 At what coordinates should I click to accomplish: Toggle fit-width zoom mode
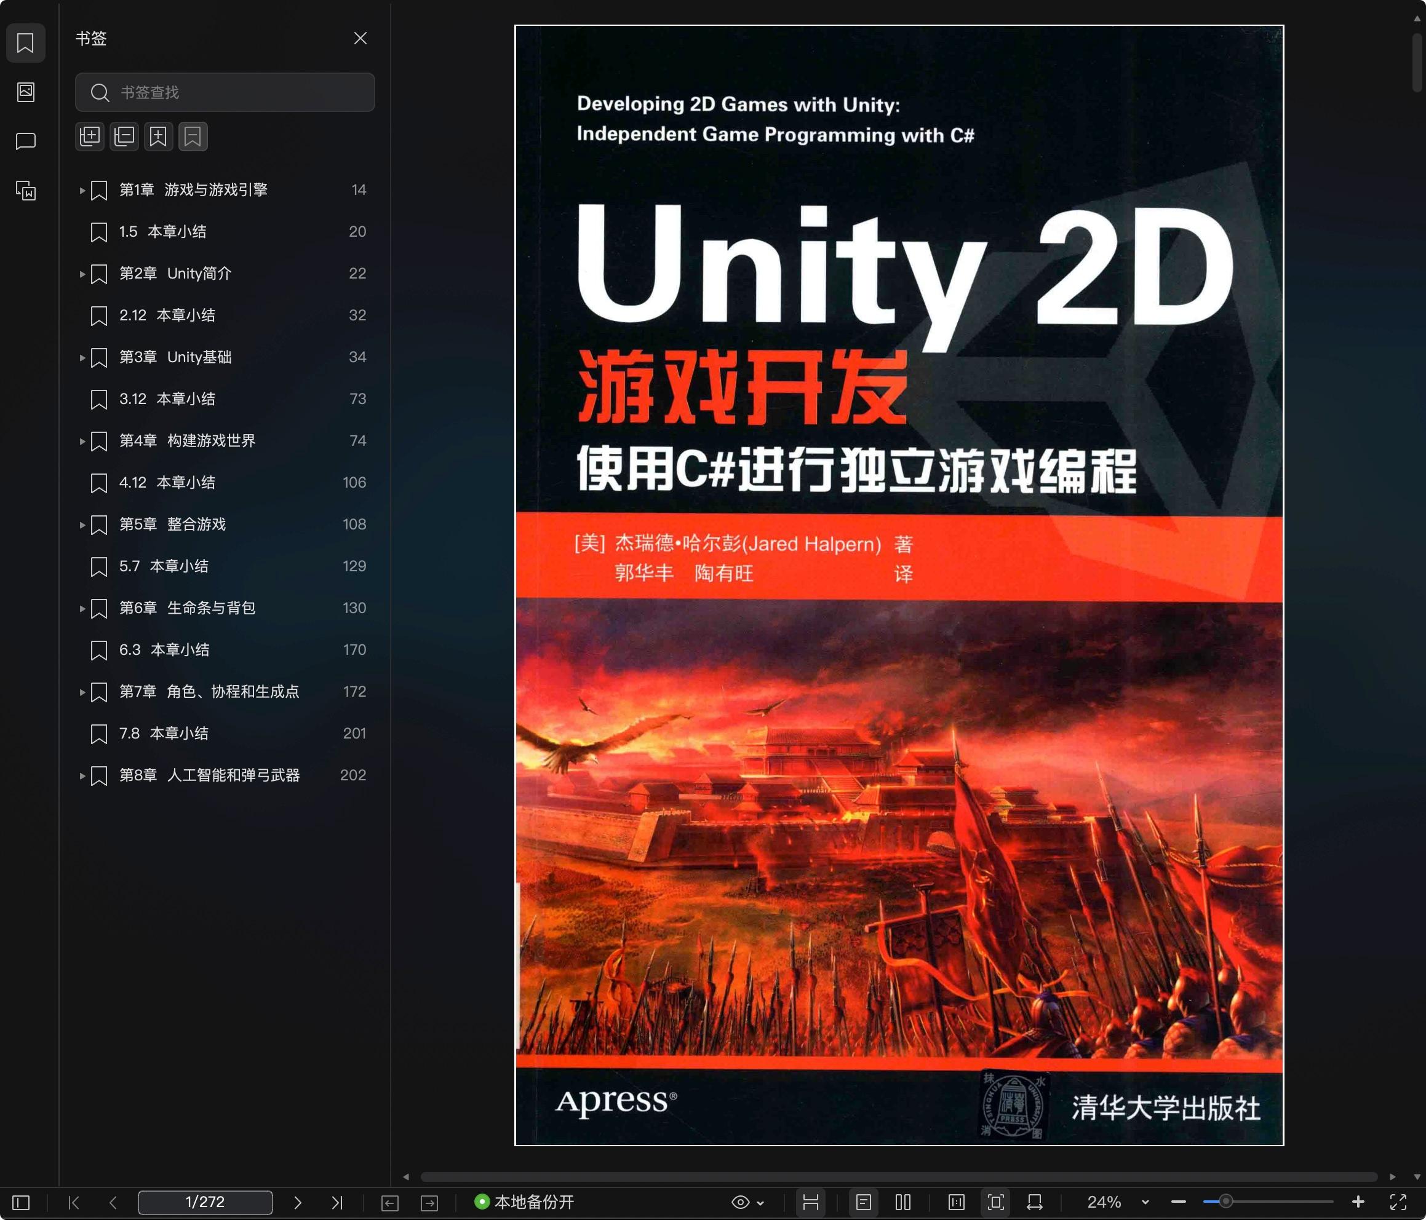1034,1202
